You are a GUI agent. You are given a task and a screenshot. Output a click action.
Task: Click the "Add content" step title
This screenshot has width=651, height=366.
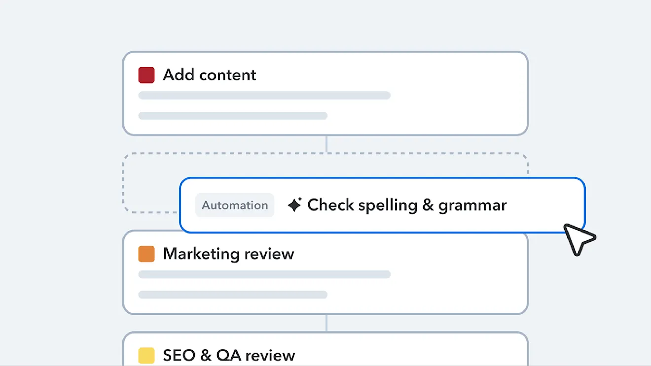tap(210, 75)
